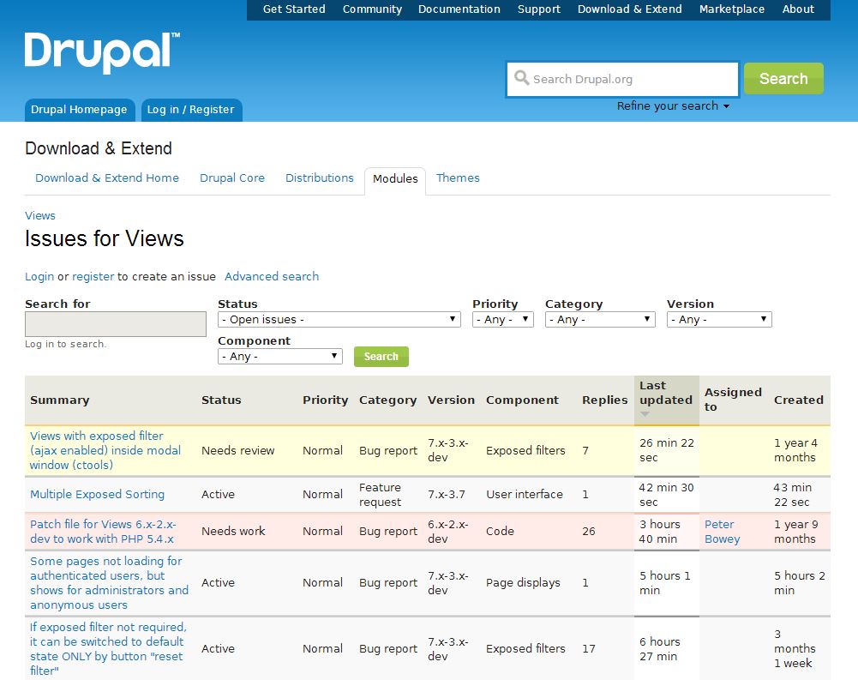Click the Search for input field
Viewport: 858px width, 680px height.
116,324
